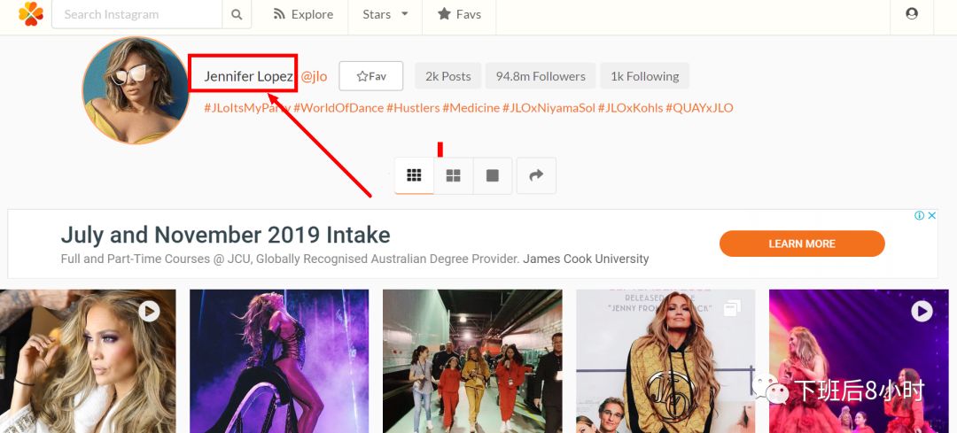Switch to large grid view
Image resolution: width=957 pixels, height=433 pixels.
coord(453,175)
